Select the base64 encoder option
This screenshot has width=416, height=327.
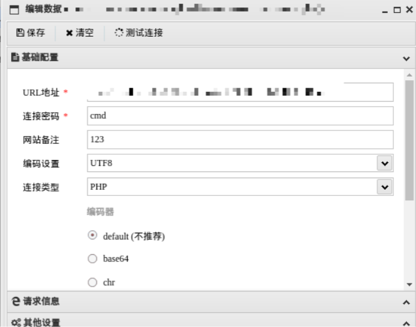[93, 258]
